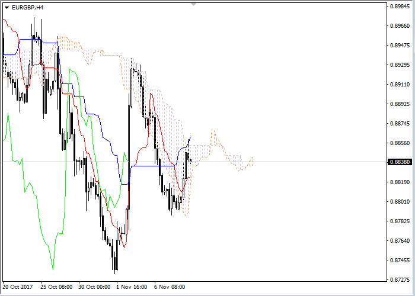The image size is (415, 296).
Task: Click the 0.89295 price axis value
Action: click(400, 65)
